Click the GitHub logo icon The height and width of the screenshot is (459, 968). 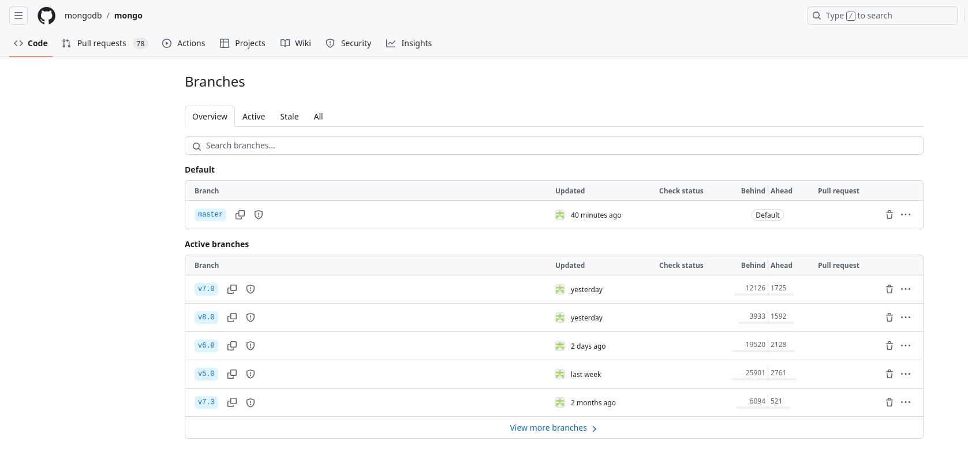(x=47, y=16)
